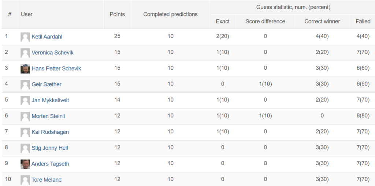This screenshot has height=186, width=375.
Task: Click Veronica Schevik's placeholder avatar
Action: coord(25,53)
